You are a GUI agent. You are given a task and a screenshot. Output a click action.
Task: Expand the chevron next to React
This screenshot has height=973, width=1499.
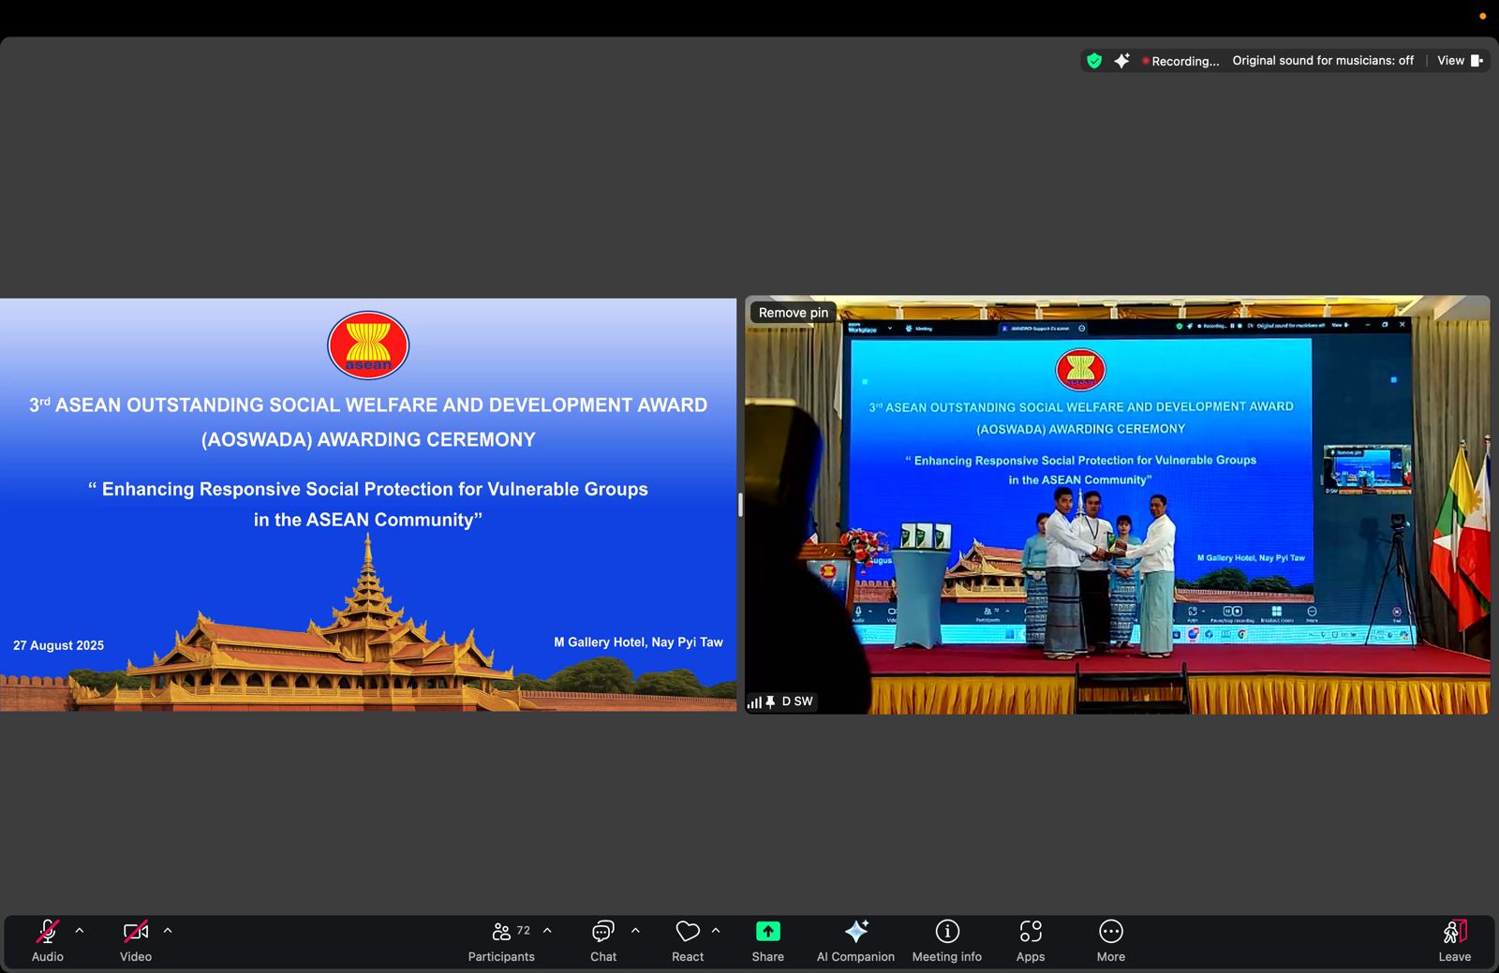716,931
